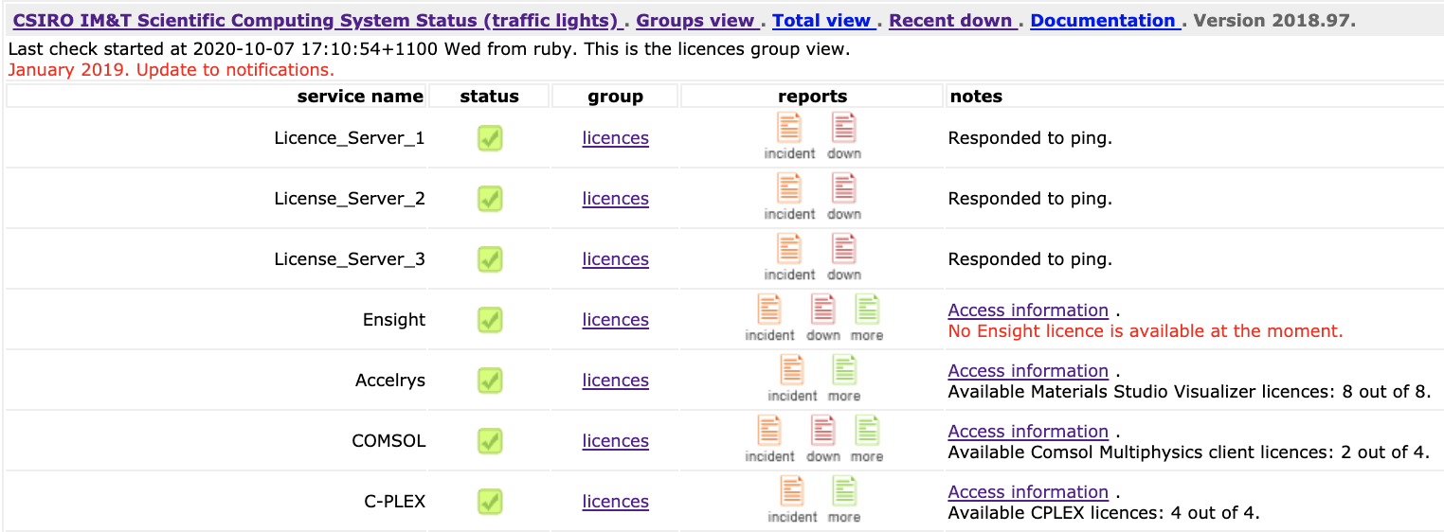1444x532 pixels.
Task: Open Access information for Ensight
Action: tap(1028, 310)
